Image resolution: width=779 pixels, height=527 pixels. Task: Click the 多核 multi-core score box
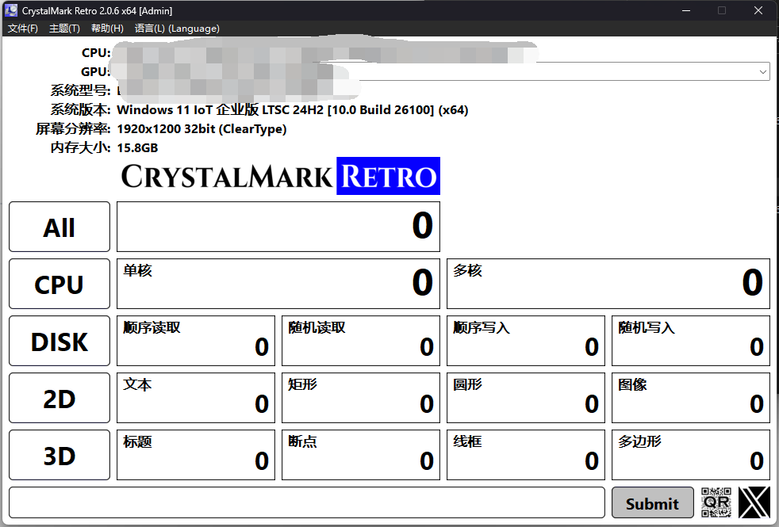click(x=608, y=284)
